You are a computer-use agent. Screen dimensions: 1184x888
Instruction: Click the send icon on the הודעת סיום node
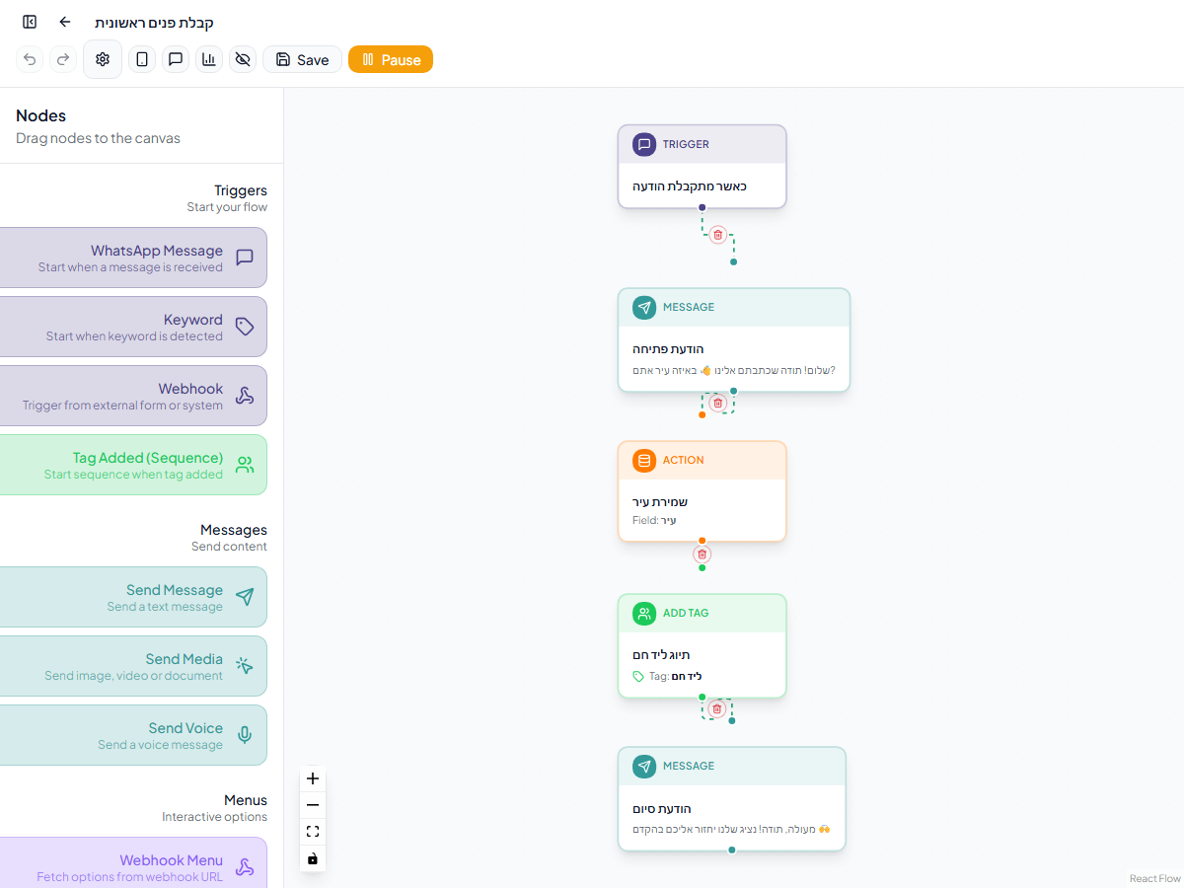tap(644, 766)
